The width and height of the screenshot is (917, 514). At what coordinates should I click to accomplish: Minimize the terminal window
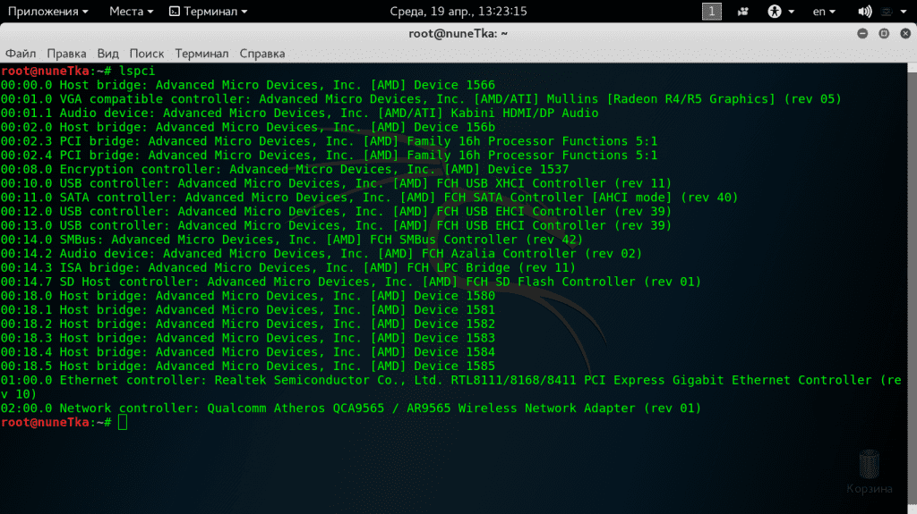click(x=861, y=33)
